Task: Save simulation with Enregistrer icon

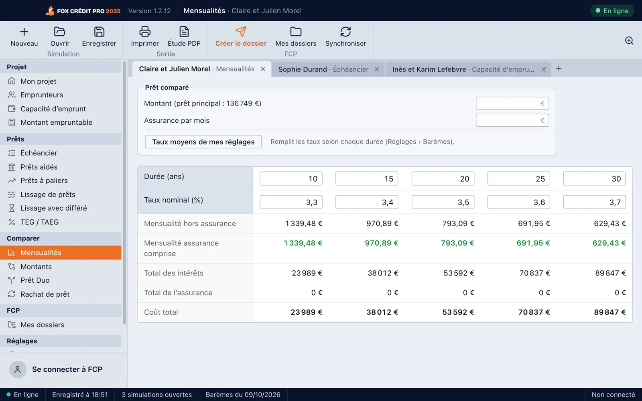Action: pyautogui.click(x=99, y=32)
